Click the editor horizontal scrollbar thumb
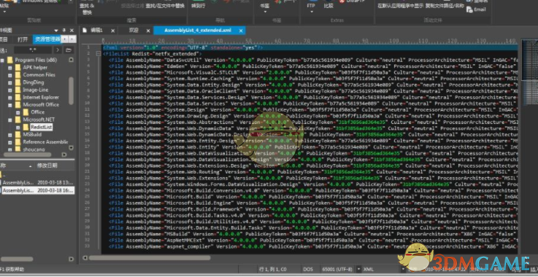 pos(149,258)
